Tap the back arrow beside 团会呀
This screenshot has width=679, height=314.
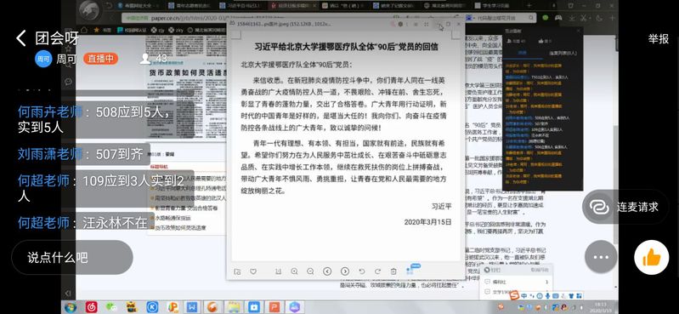click(20, 38)
